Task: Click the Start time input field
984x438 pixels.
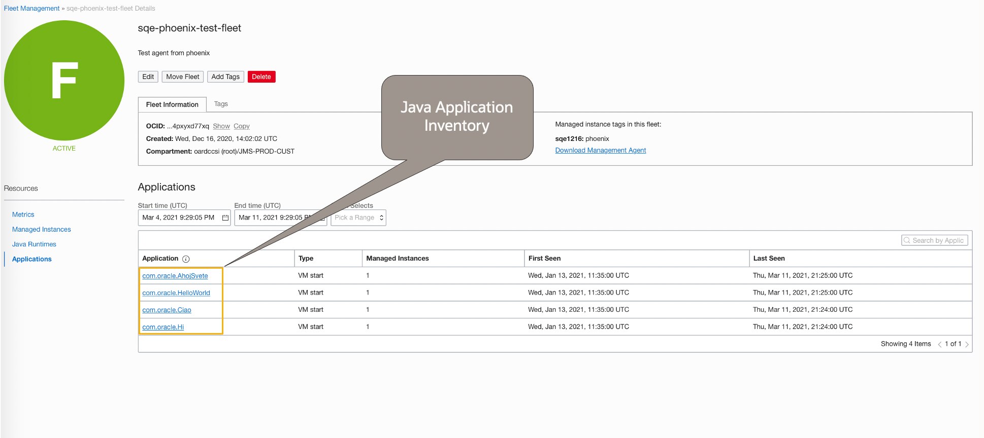Action: (x=184, y=218)
